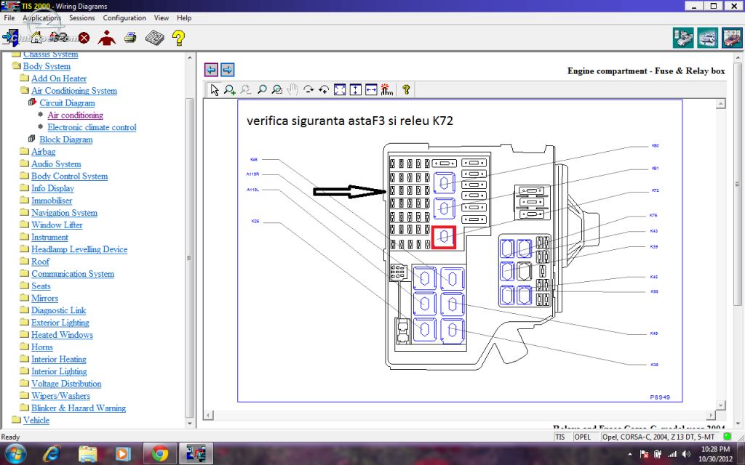Expand the Airbag folder icon

click(25, 151)
